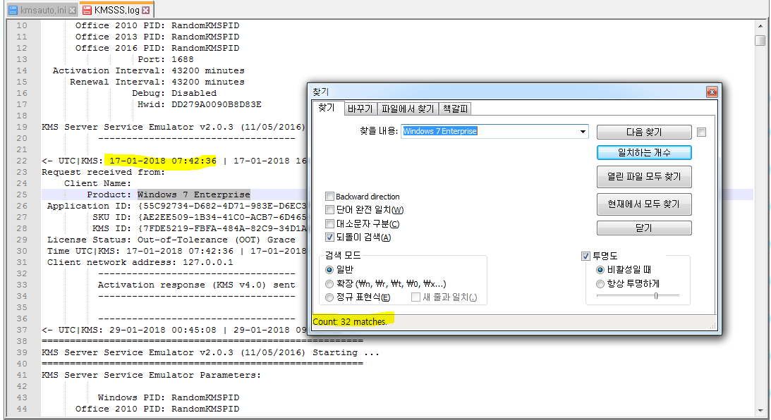Select the 확장 extended search mode radio
Screen dimensions: 771x420
pyautogui.click(x=329, y=284)
